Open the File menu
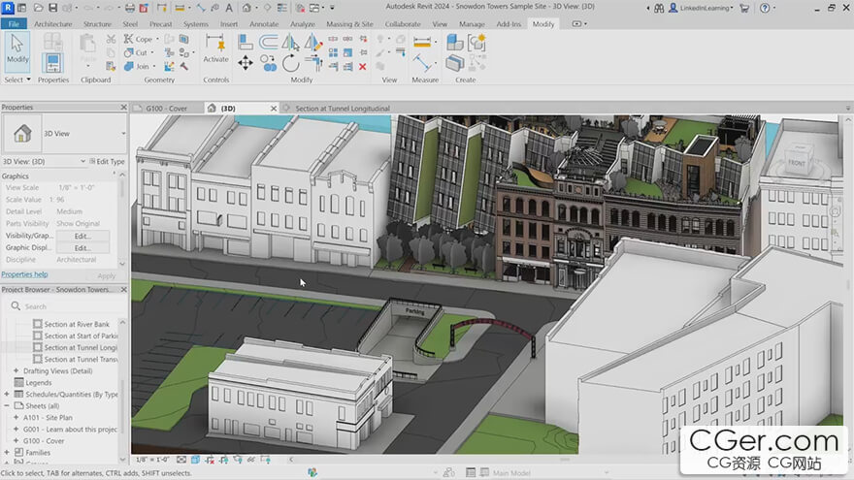 (14, 24)
